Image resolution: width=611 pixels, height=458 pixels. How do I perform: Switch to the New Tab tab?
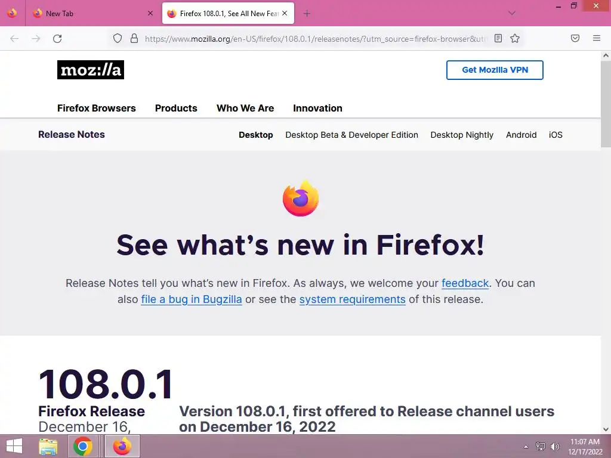(94, 13)
